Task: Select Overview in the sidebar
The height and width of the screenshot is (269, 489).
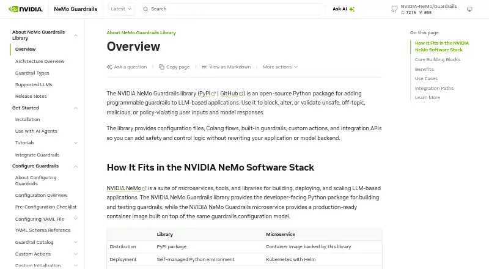Action: (x=25, y=50)
